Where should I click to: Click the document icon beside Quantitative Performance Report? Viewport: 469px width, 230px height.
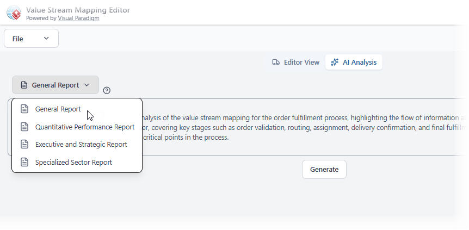tap(24, 127)
